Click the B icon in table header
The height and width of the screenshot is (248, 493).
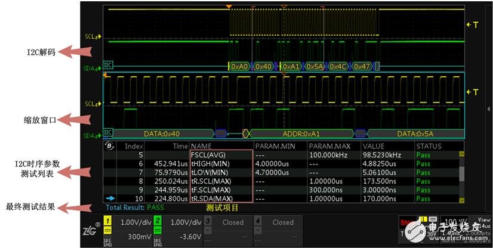pyautogui.click(x=109, y=146)
